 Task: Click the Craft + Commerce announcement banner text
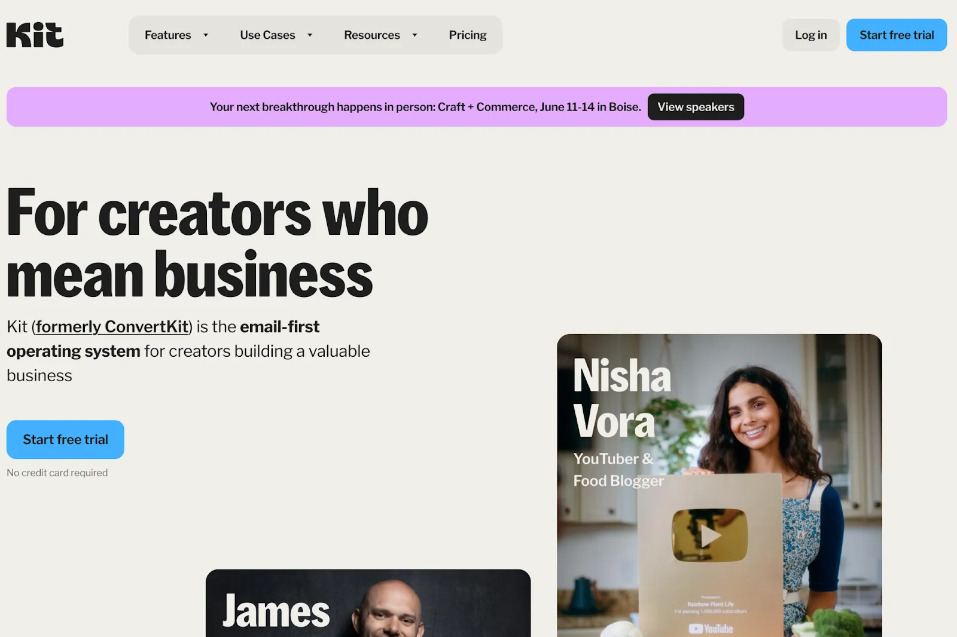click(425, 107)
